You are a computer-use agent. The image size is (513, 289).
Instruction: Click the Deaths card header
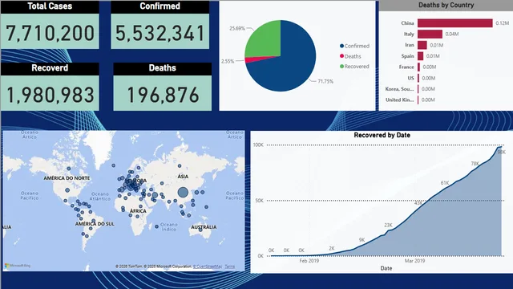coord(162,68)
